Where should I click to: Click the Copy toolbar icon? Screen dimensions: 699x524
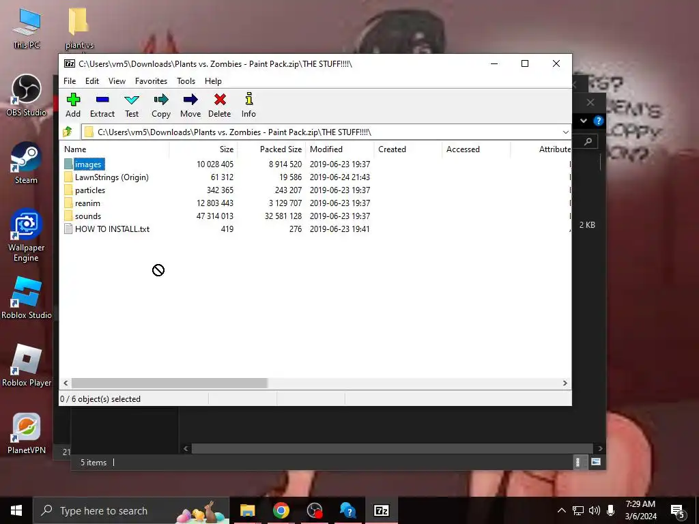(161, 106)
